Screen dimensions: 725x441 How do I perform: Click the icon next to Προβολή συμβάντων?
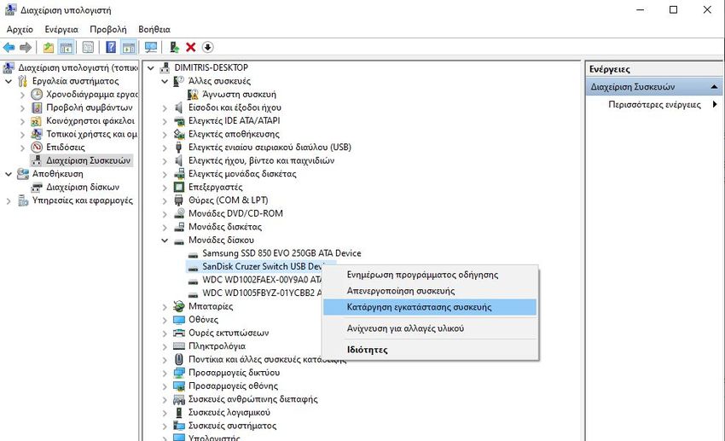(x=37, y=107)
